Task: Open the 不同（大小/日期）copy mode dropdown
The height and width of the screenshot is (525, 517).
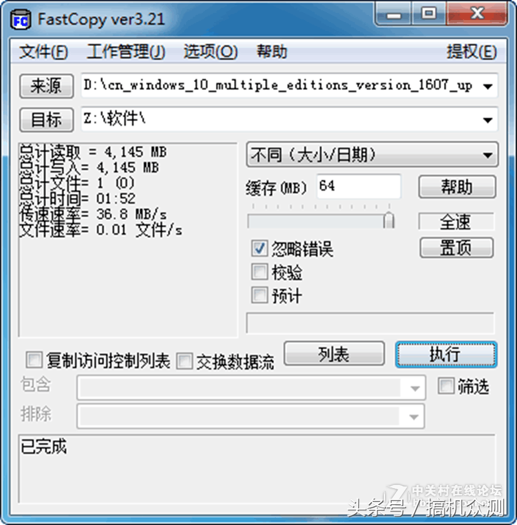Action: click(x=372, y=155)
